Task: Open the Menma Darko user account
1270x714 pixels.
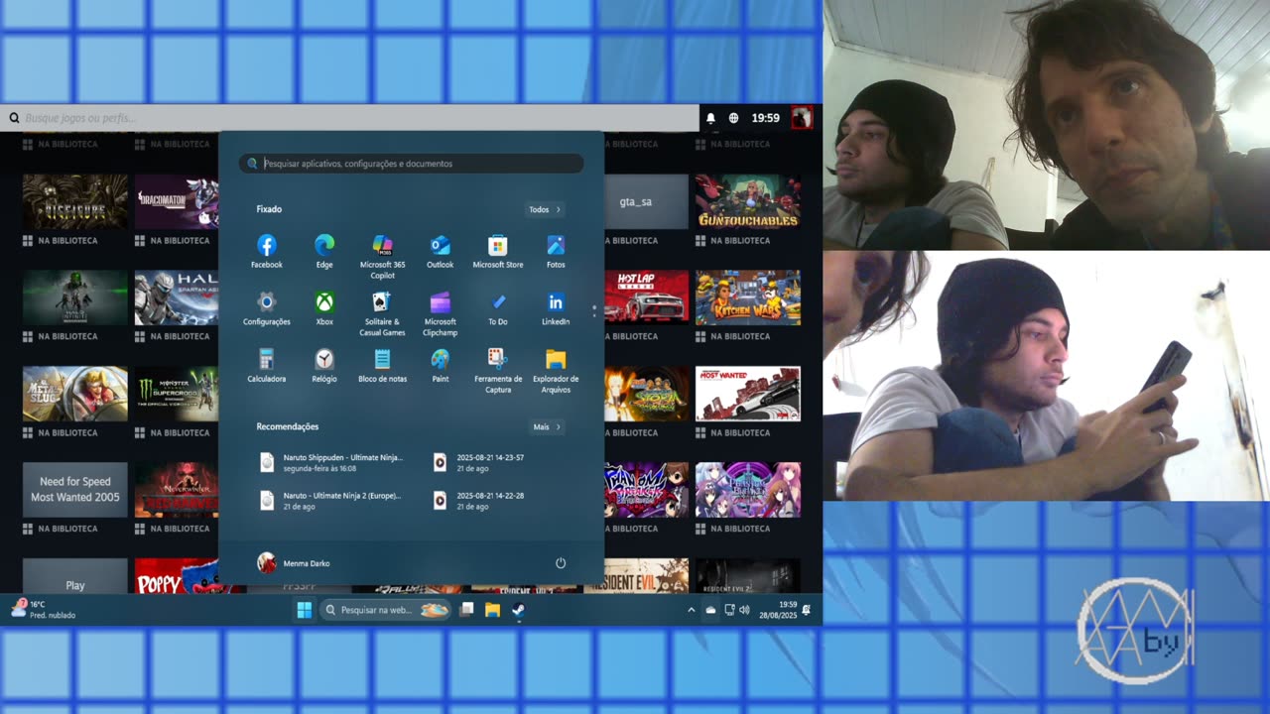Action: [x=294, y=563]
